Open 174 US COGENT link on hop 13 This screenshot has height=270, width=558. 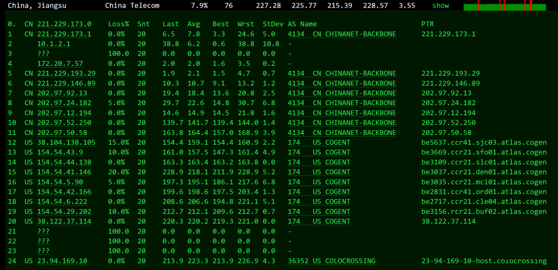tap(319, 152)
